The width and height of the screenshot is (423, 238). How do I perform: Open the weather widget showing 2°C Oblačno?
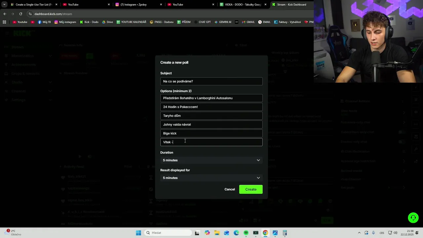[13, 233]
